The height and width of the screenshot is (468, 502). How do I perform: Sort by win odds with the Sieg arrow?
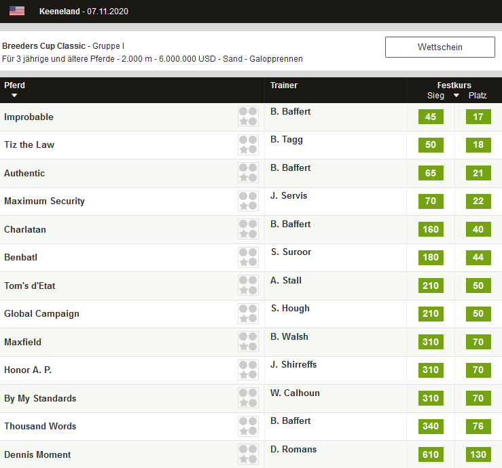tap(456, 95)
